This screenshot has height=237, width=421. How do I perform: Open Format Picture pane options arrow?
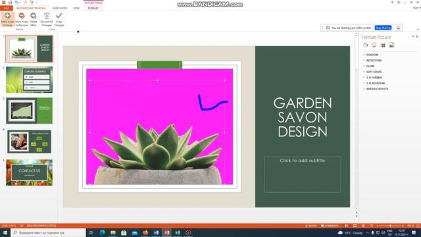[x=413, y=36]
